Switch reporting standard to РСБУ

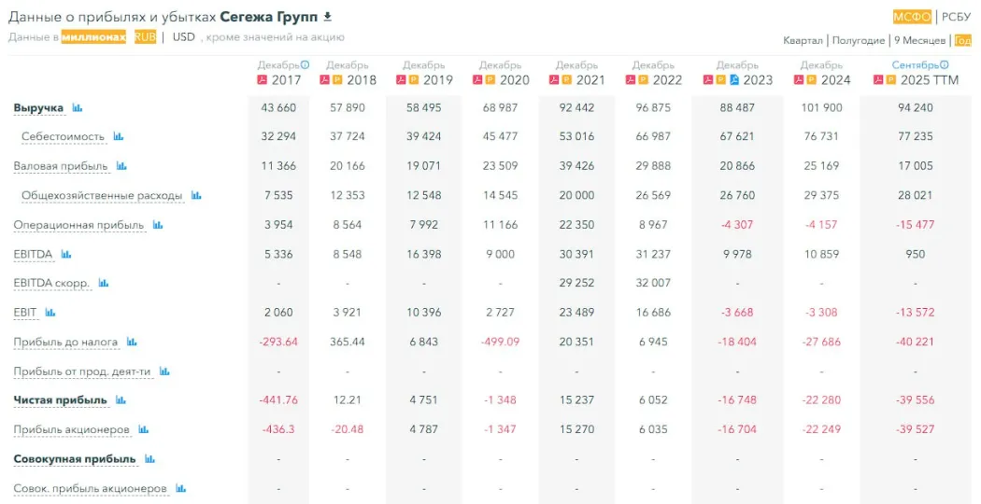[x=956, y=17]
